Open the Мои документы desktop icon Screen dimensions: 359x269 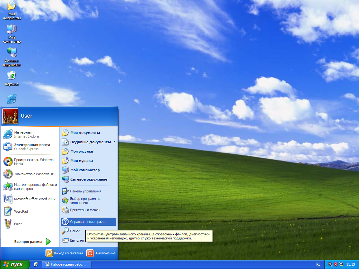pos(12,11)
